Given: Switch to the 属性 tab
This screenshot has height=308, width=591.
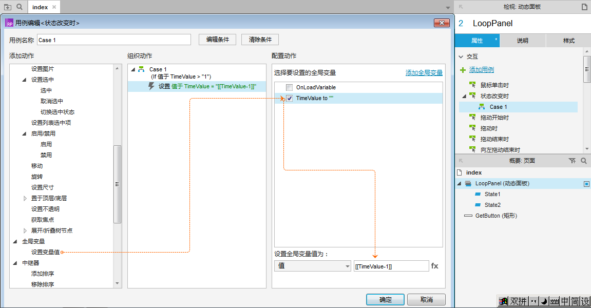Looking at the screenshot, I should tap(477, 41).
